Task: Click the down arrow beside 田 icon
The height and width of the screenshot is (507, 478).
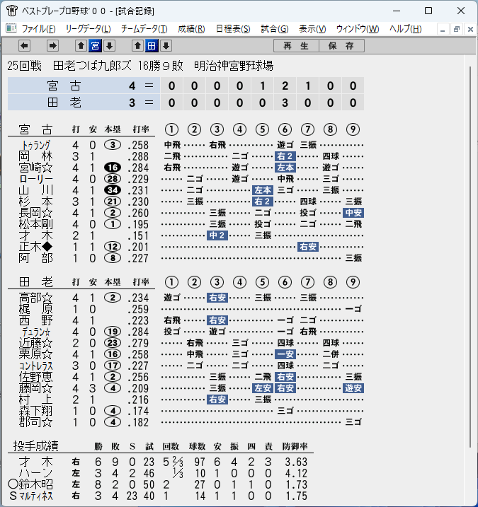Action: click(x=166, y=45)
